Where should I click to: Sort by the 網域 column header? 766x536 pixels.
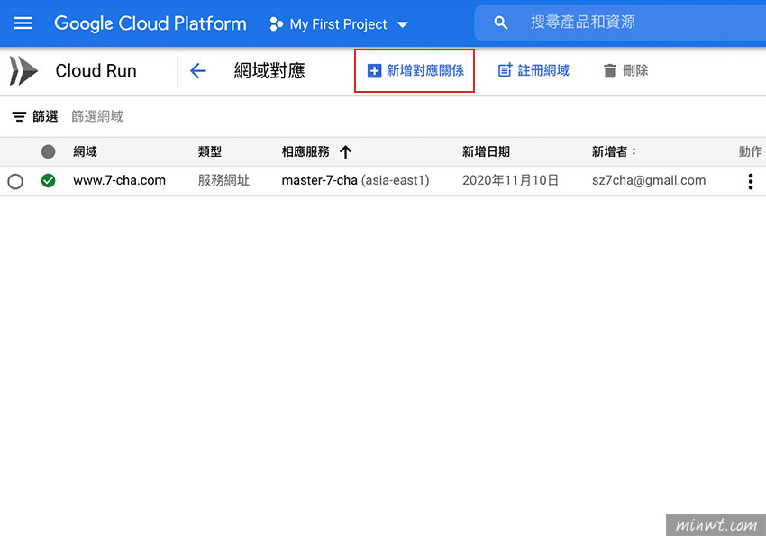pyautogui.click(x=85, y=152)
